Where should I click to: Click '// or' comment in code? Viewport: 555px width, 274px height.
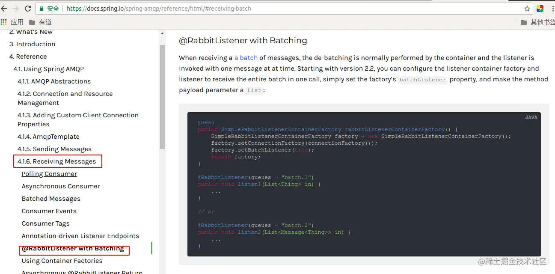click(x=206, y=211)
